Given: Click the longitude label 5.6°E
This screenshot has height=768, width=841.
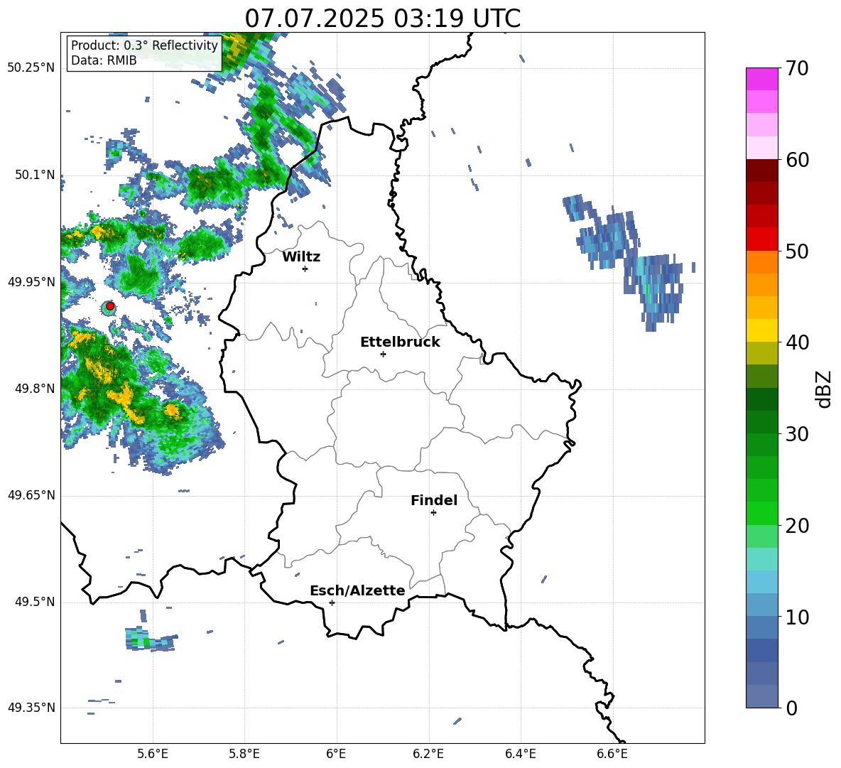Looking at the screenshot, I should click(x=153, y=754).
